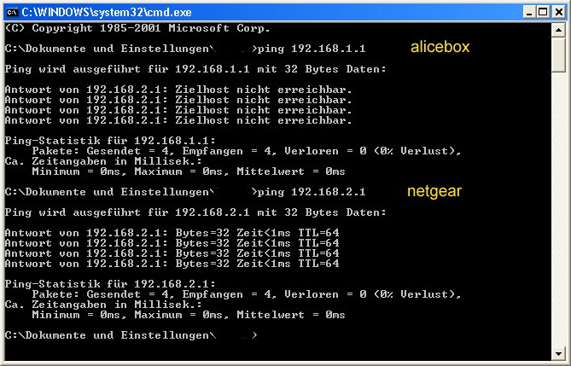Click 'Ping-Statistik für 192.168.2.1' line
This screenshot has width=571, height=366.
(x=110, y=284)
